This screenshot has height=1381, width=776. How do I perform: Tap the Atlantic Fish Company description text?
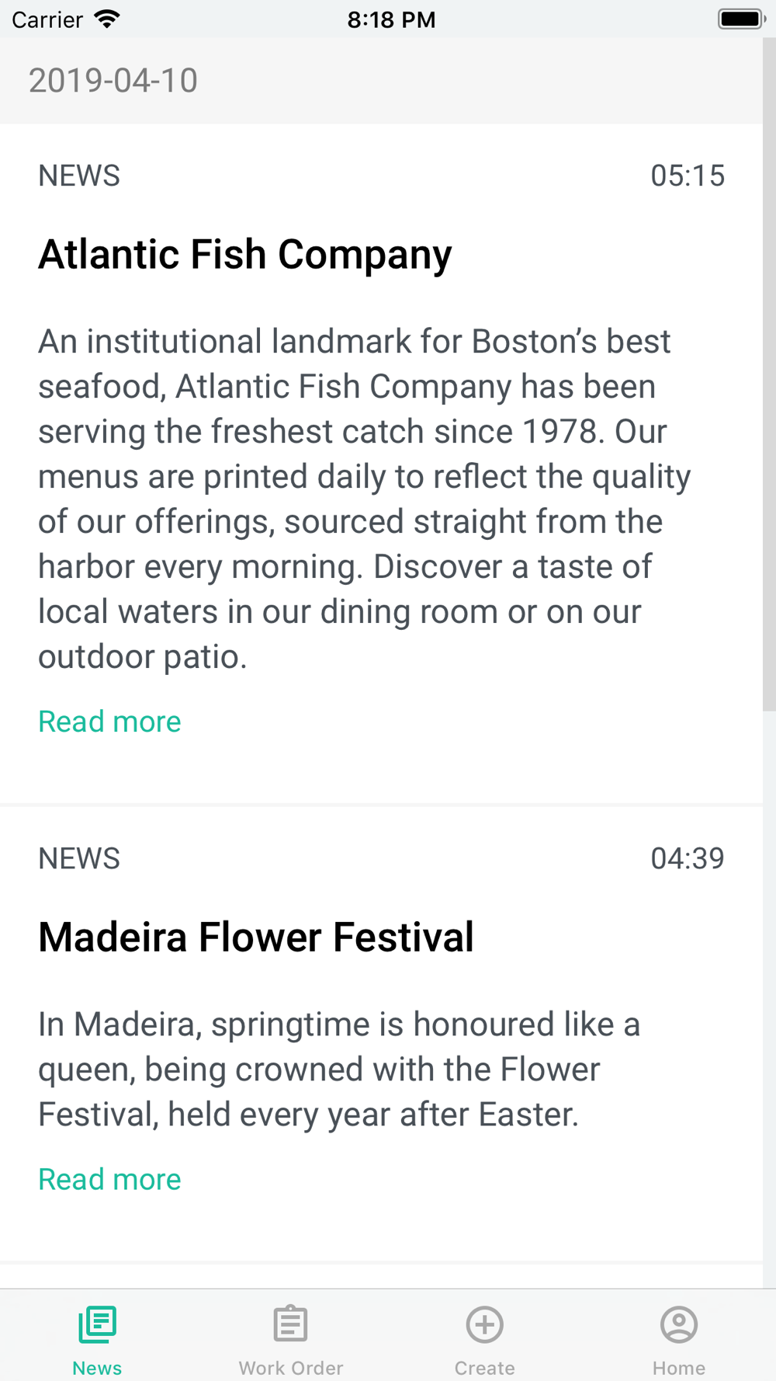(x=365, y=499)
